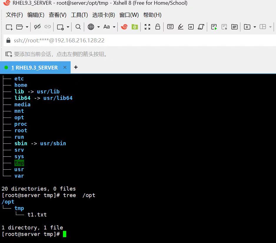This screenshot has height=243, width=276.
Task: Expand the font Aa dropdown
Action: point(108,27)
